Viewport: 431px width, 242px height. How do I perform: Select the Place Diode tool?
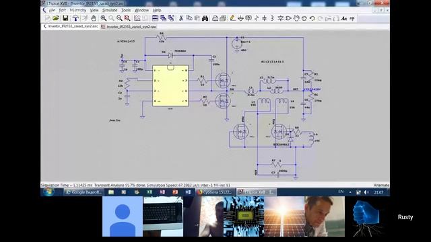point(280,18)
